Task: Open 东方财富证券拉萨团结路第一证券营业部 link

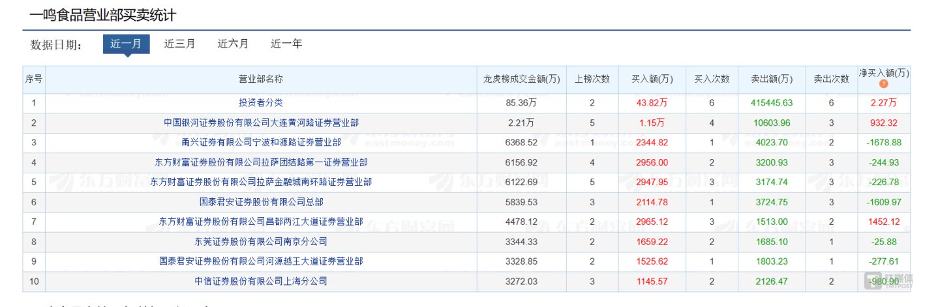Action: pyautogui.click(x=261, y=162)
